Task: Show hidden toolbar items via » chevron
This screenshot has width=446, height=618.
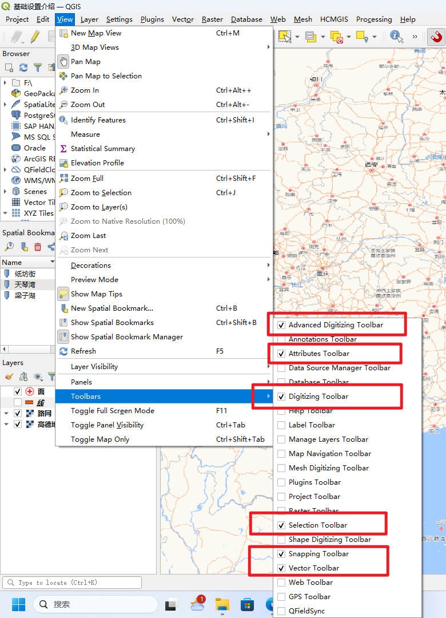Action: tap(415, 37)
